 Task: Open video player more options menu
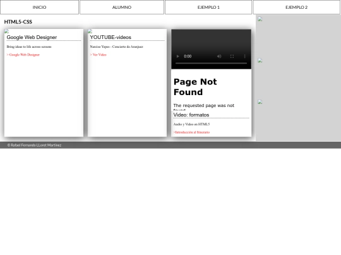[244, 57]
